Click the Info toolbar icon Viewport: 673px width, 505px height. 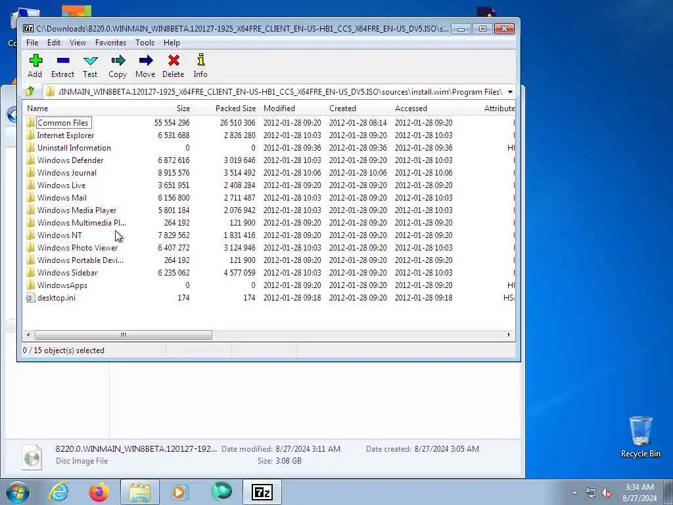[200, 60]
